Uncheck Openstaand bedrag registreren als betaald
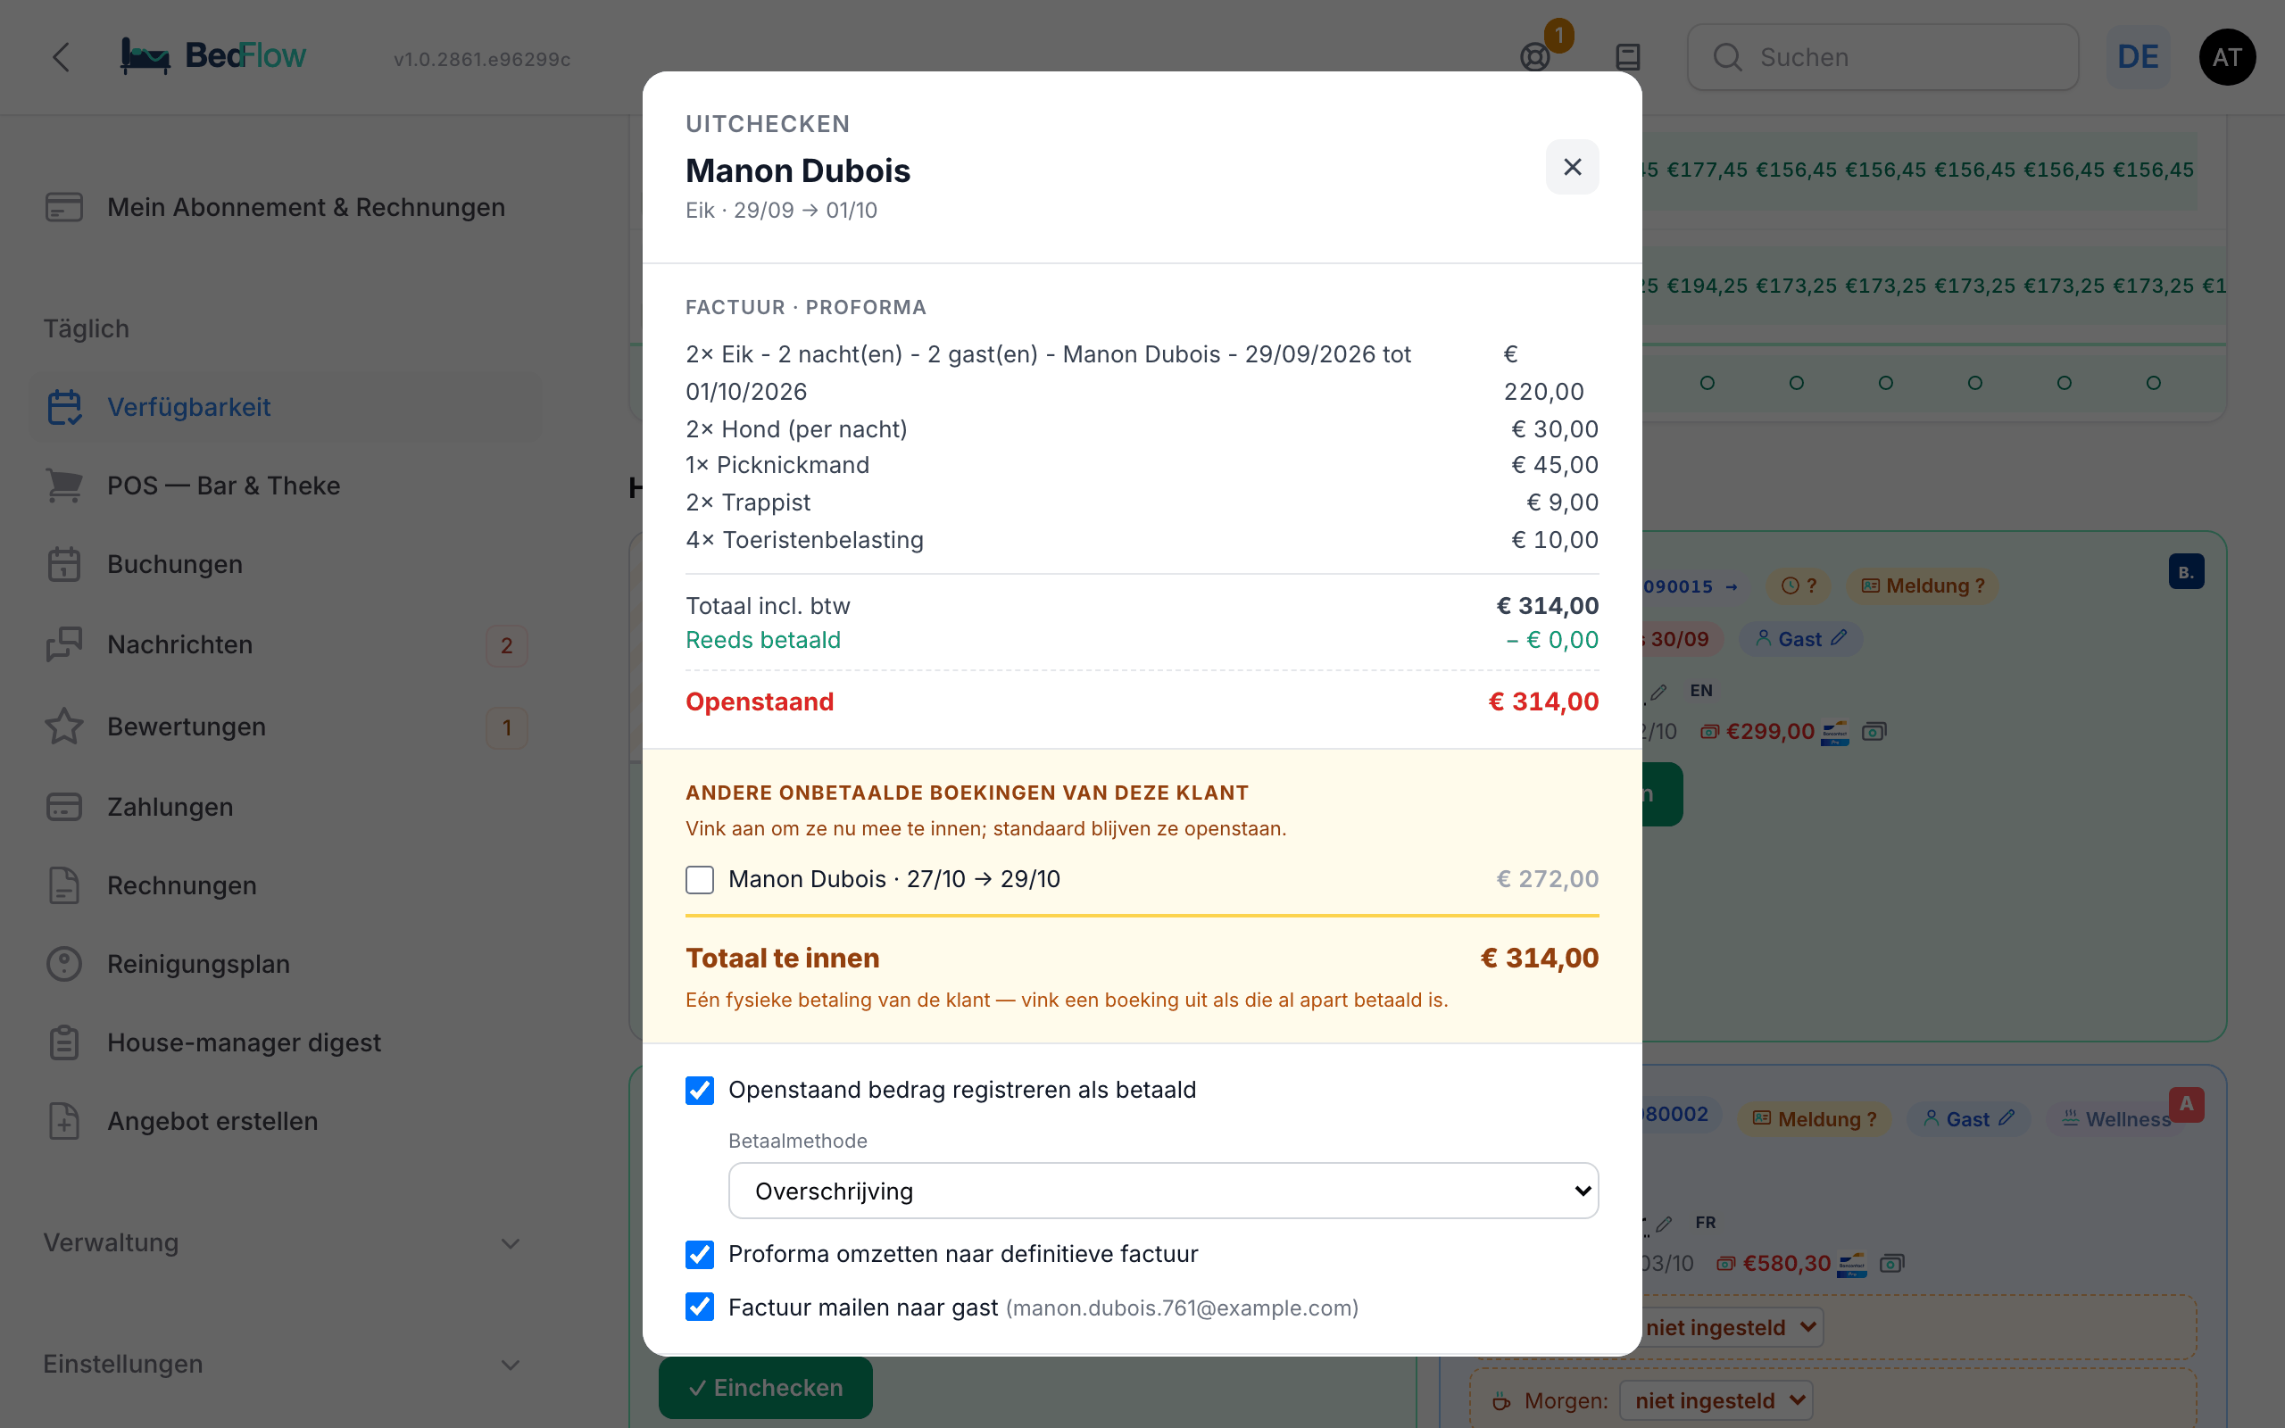This screenshot has height=1428, width=2285. 700,1090
